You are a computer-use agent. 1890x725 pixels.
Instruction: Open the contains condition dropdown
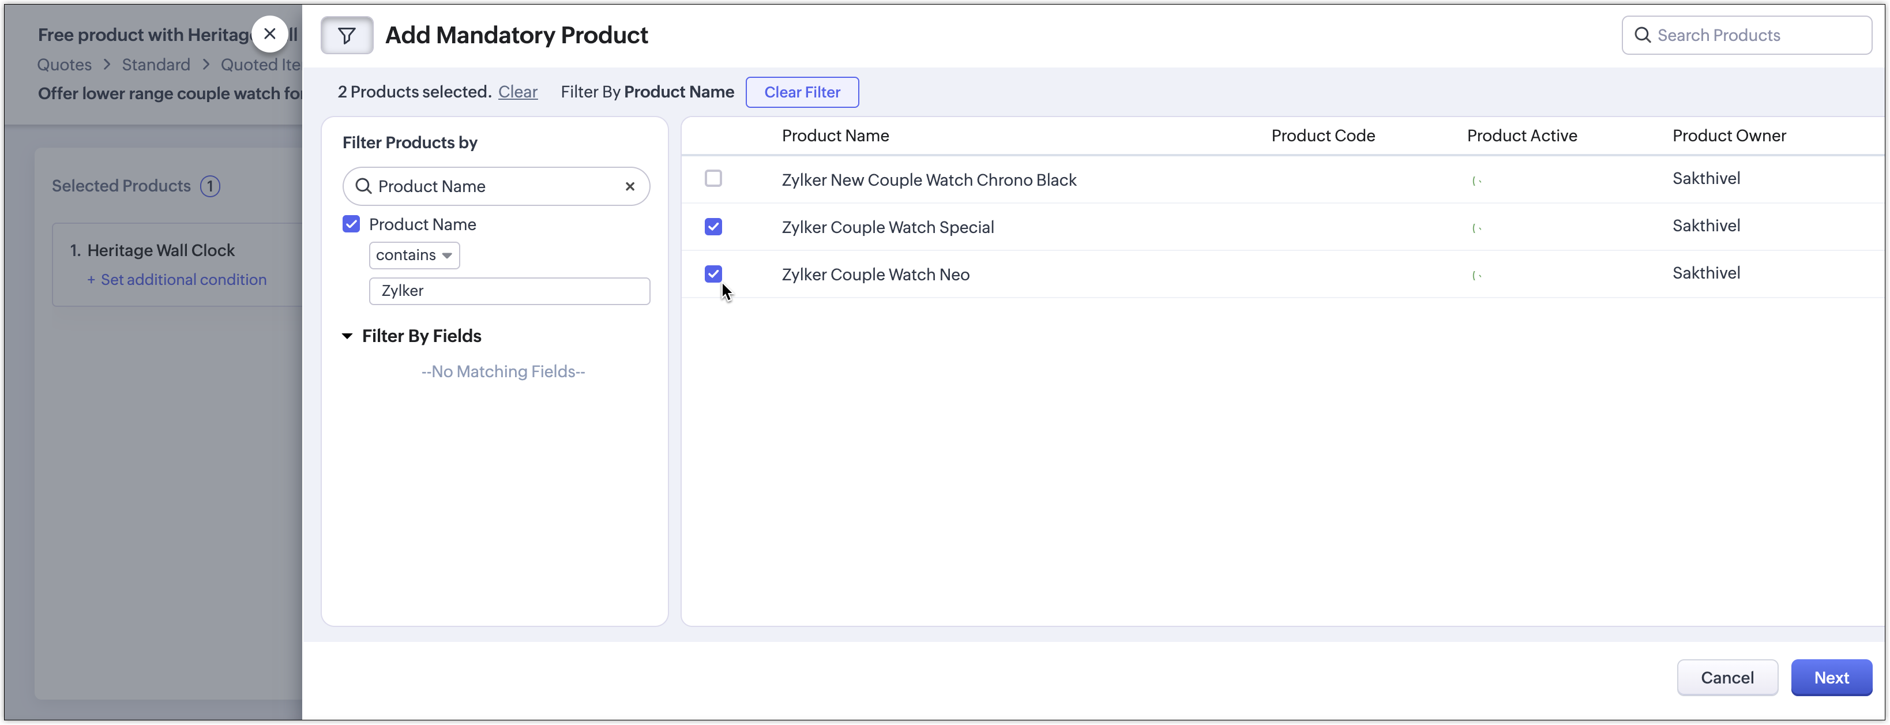414,256
